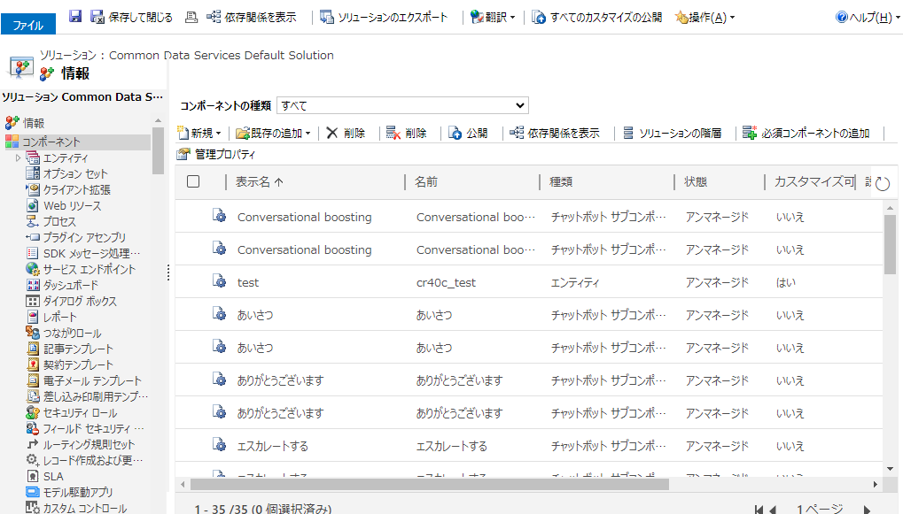Expand the エンティティ tree node
Image resolution: width=903 pixels, height=514 pixels.
[x=18, y=157]
